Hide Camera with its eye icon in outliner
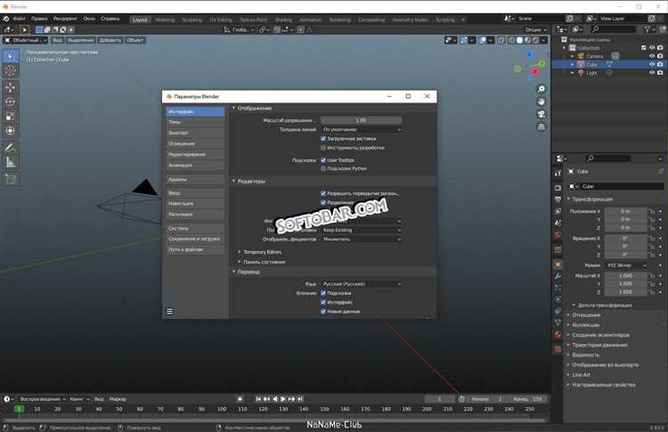The width and height of the screenshot is (668, 432). (x=652, y=56)
